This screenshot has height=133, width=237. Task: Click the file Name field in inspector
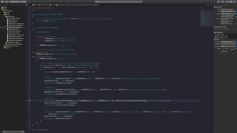(x=228, y=9)
